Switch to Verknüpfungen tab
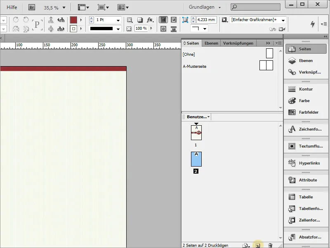 tap(238, 43)
